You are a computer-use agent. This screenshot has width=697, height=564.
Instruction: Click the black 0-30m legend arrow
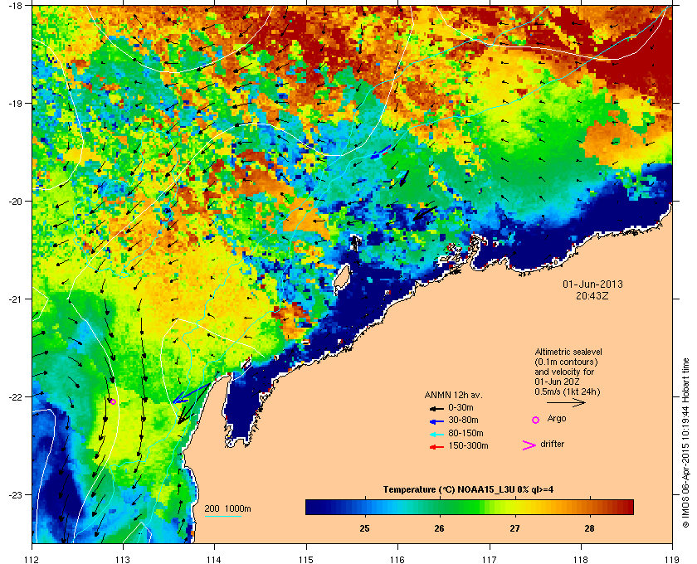436,408
